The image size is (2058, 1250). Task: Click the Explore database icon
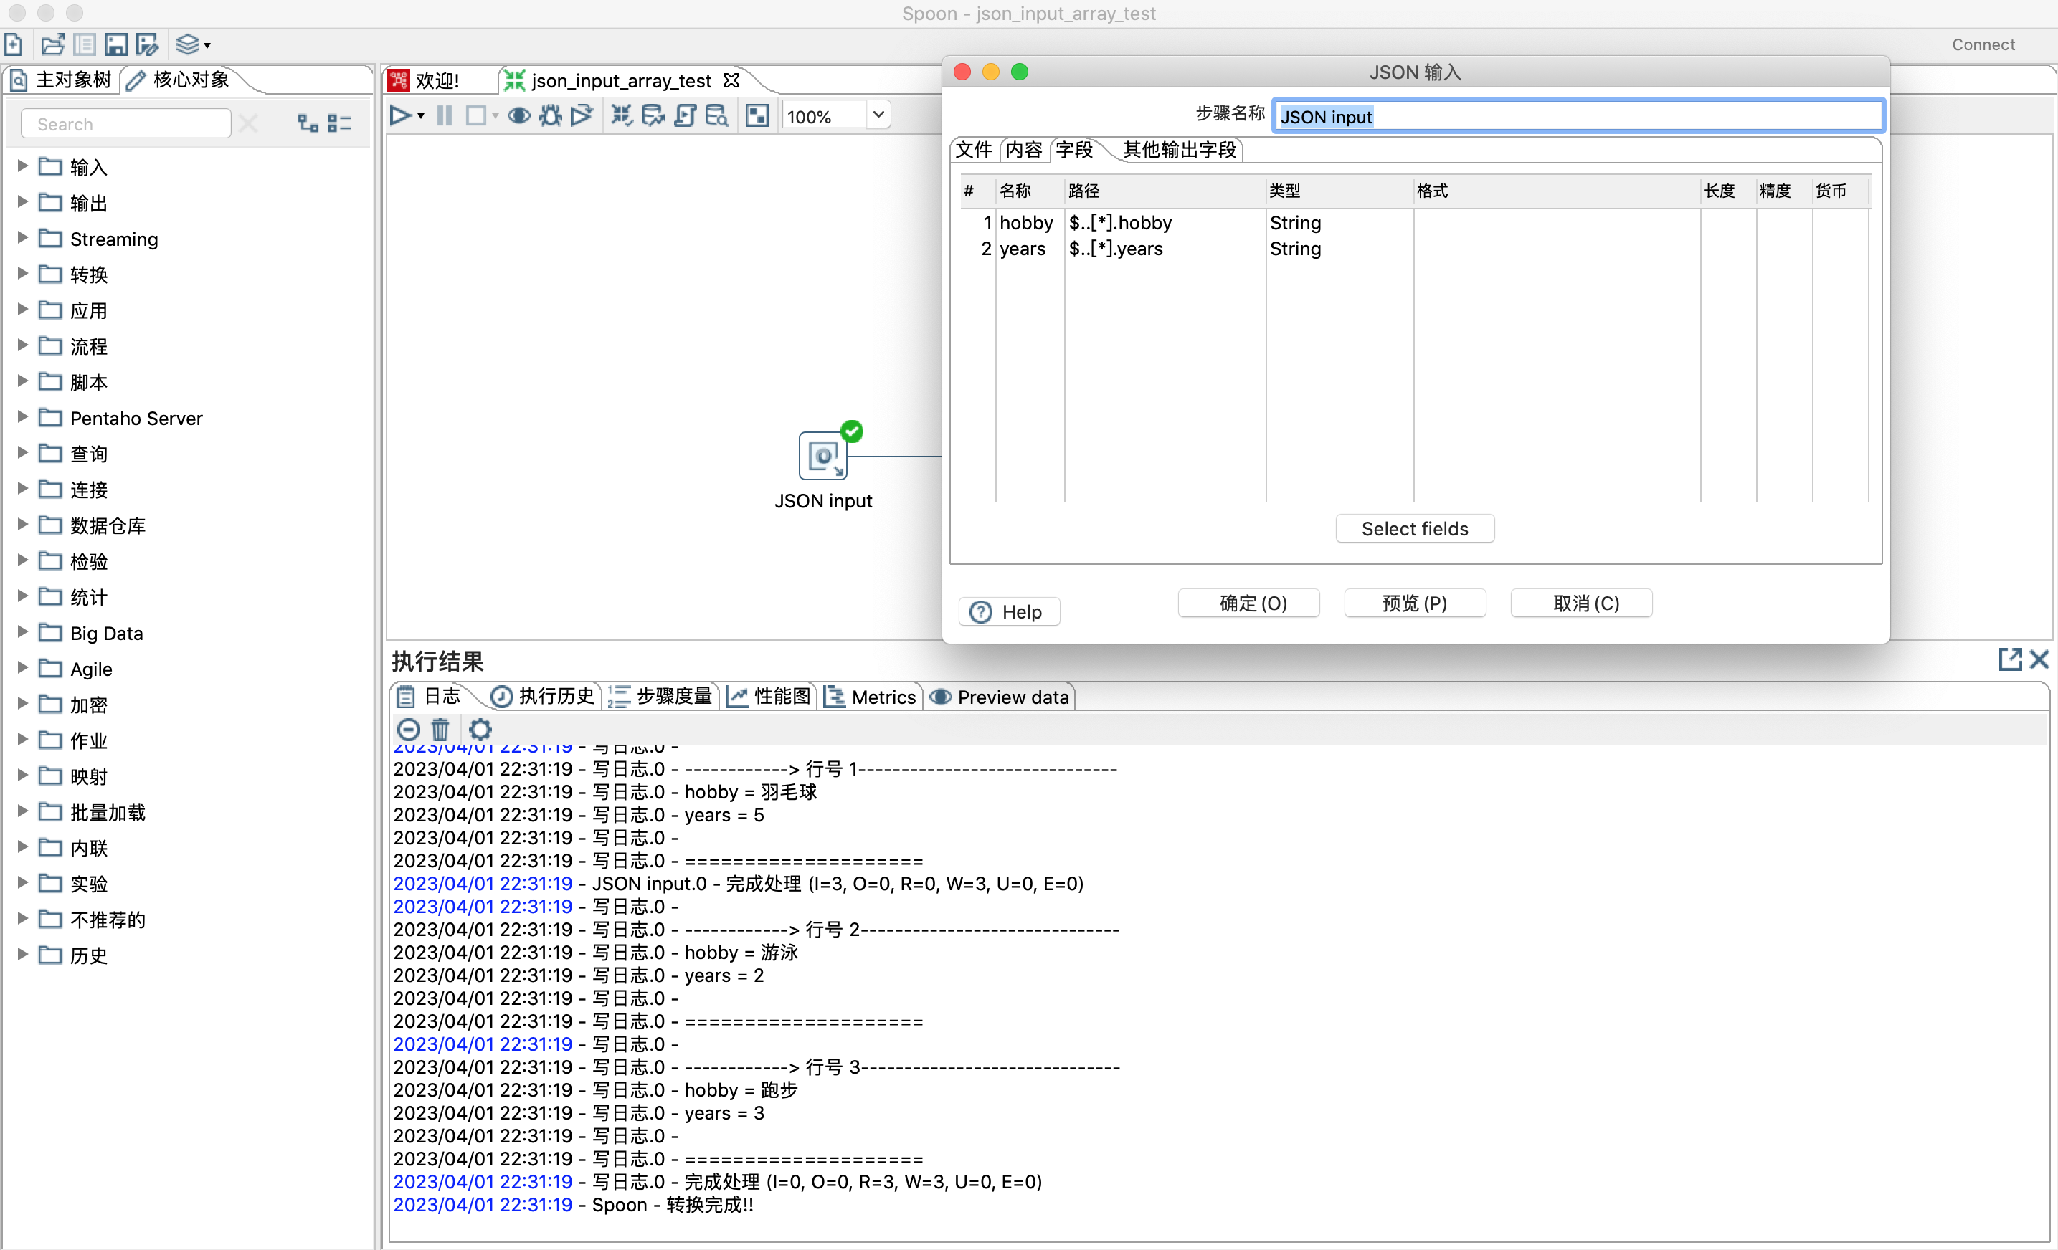(716, 116)
